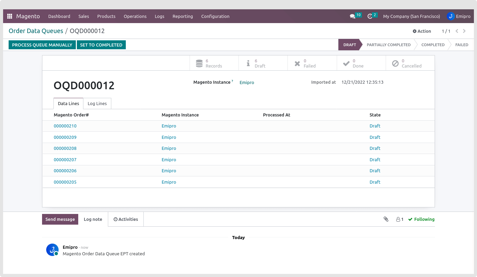Expand the Action gear dropdown
Screen dimensions: 477x277
422,31
